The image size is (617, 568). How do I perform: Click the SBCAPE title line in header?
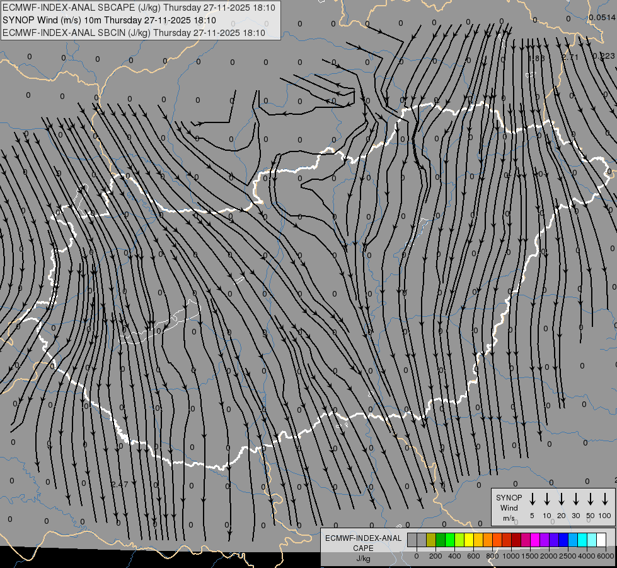coord(139,8)
